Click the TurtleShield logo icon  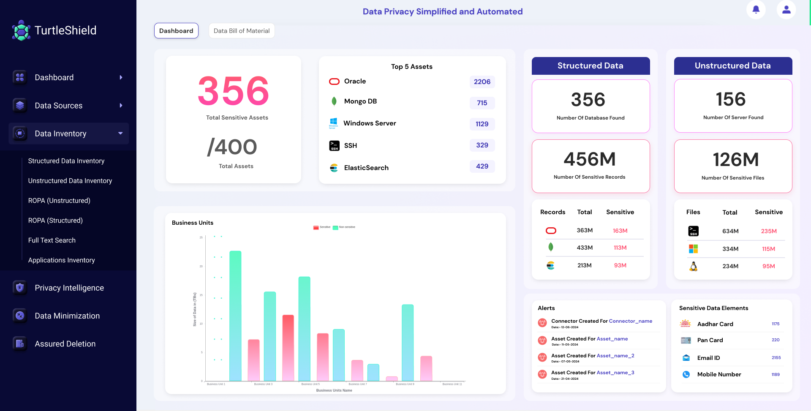click(x=21, y=30)
